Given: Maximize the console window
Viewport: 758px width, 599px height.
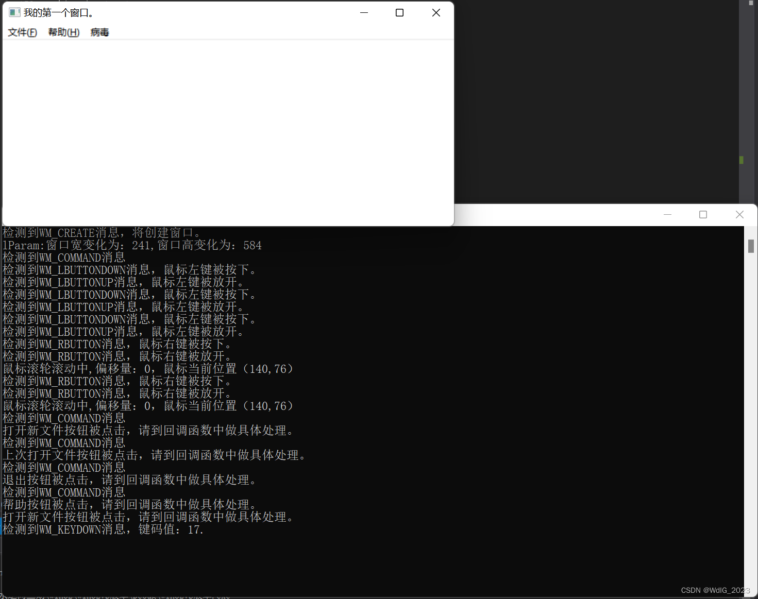Looking at the screenshot, I should (703, 214).
